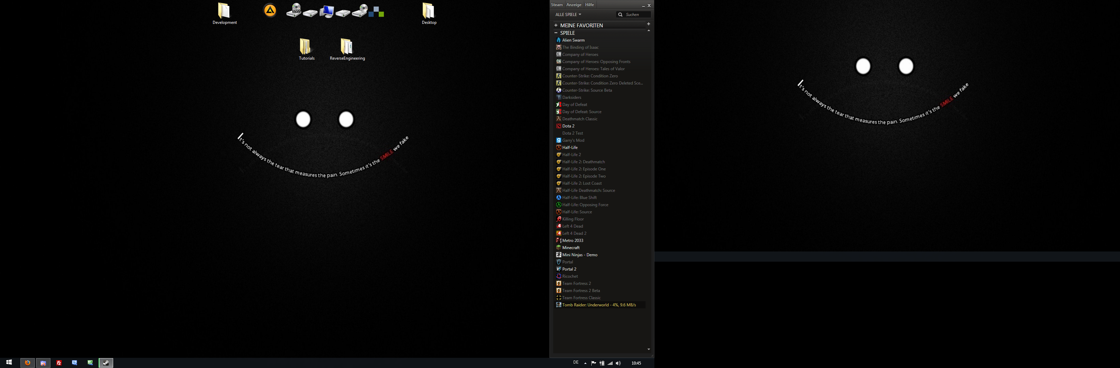Open the blue and green squares icon
The image size is (1120, 368).
(x=376, y=12)
